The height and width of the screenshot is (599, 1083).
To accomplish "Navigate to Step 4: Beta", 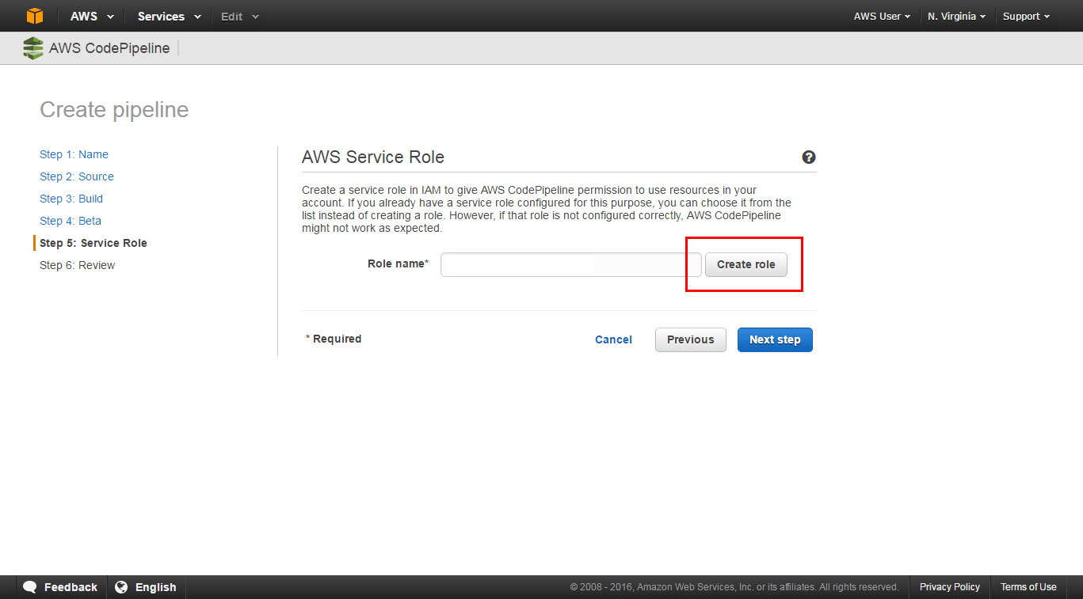I will click(x=71, y=221).
